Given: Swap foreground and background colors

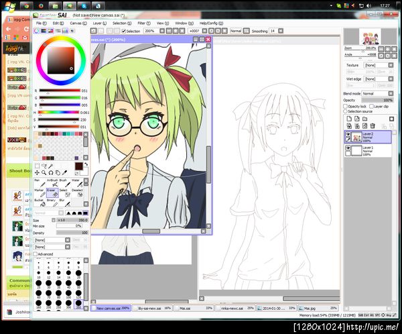Looking at the screenshot, I should click(86, 164).
